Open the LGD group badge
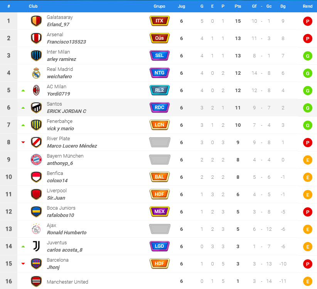This screenshot has width=317, height=289. tap(160, 246)
